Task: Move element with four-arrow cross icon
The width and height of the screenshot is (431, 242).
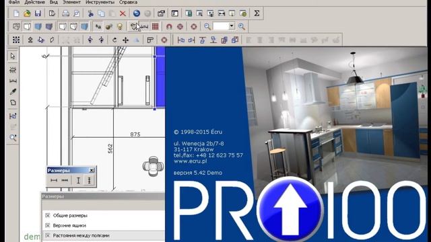Action: tap(125, 40)
